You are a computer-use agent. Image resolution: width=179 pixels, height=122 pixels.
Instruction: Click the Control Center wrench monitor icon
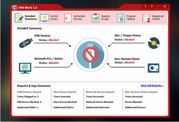(x=44, y=18)
